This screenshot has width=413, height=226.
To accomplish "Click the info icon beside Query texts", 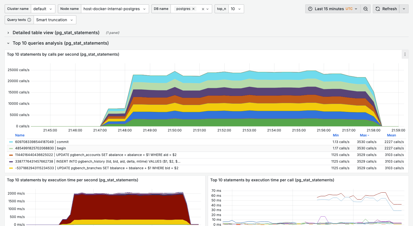I will [29, 20].
